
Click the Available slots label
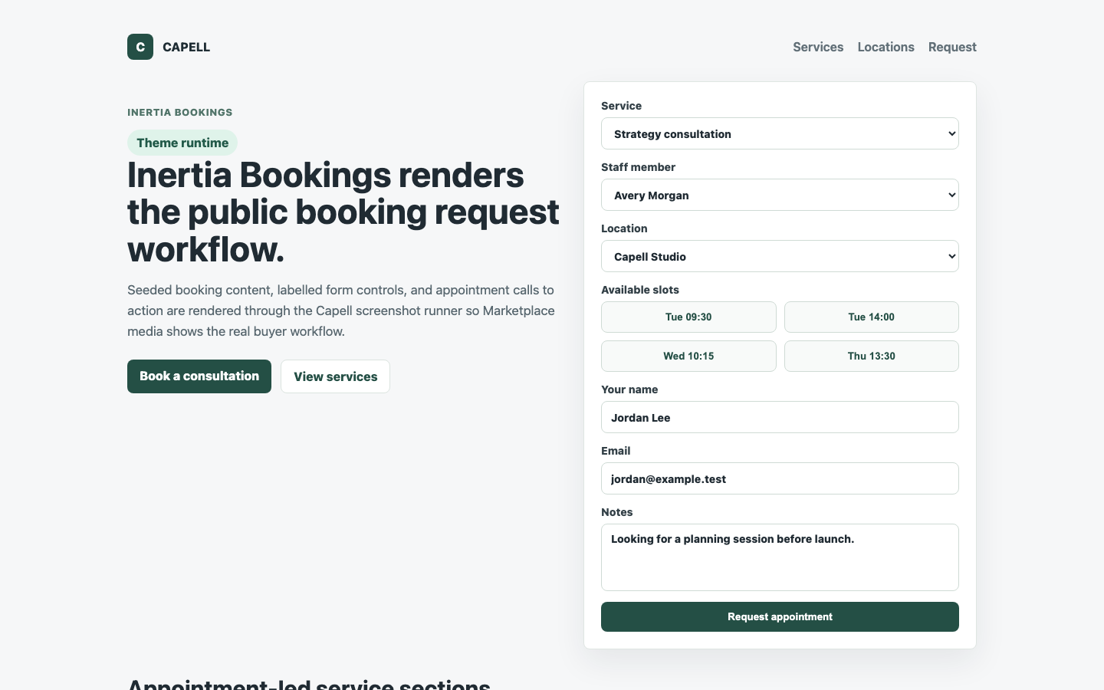640,290
